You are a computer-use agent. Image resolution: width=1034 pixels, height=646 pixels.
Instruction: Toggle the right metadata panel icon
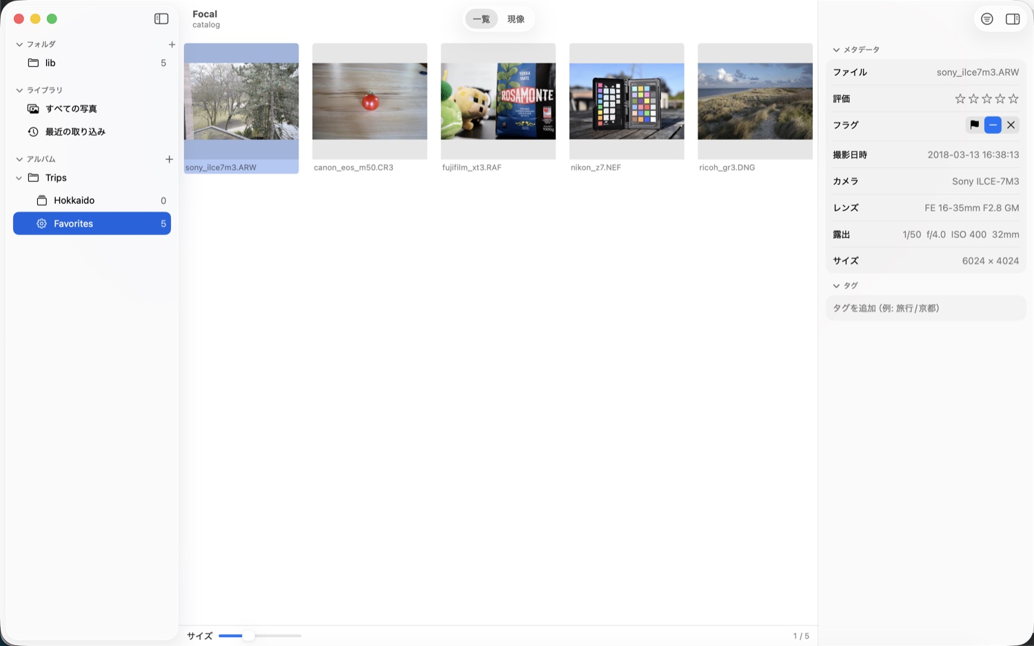point(1013,19)
